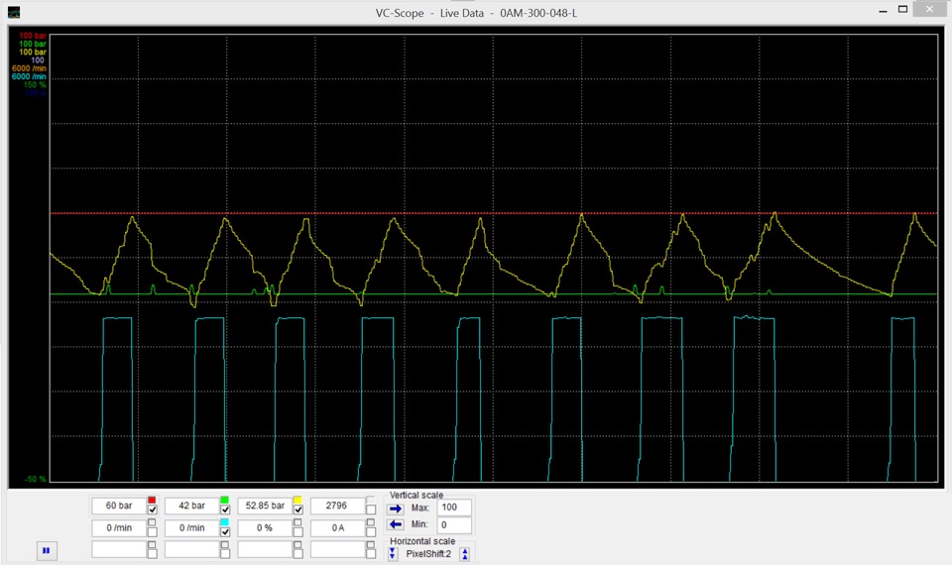Click the left arrow beside Vertical scale Min
The image size is (952, 565).
coord(396,524)
